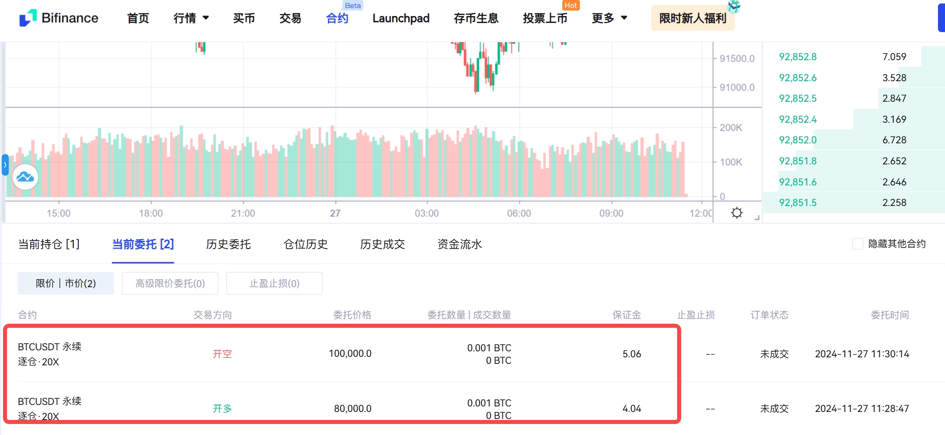Image resolution: width=945 pixels, height=435 pixels.
Task: Click the 限时新人福利 promo button
Action: coord(692,19)
